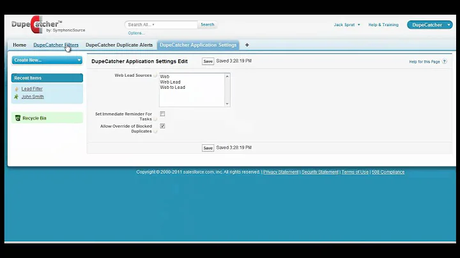
Task: Select DupeCatcher Application Settings tab
Action: coord(198,45)
